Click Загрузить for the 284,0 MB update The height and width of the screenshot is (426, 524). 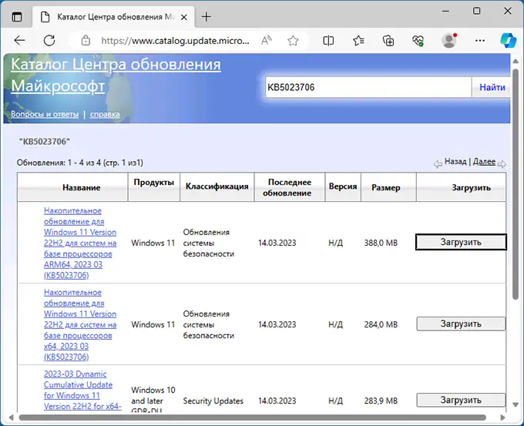pyautogui.click(x=461, y=324)
